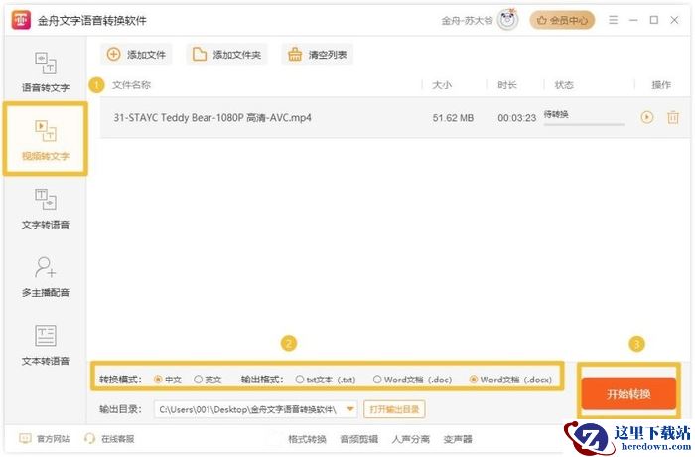The height and width of the screenshot is (457, 695).
Task: Click the 51.62 MB file size value
Action: 453,118
